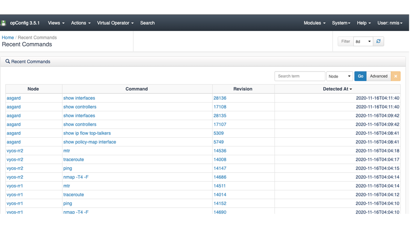The height and width of the screenshot is (231, 412).
Task: Click the refresh icon next to Filter
Action: click(x=378, y=41)
